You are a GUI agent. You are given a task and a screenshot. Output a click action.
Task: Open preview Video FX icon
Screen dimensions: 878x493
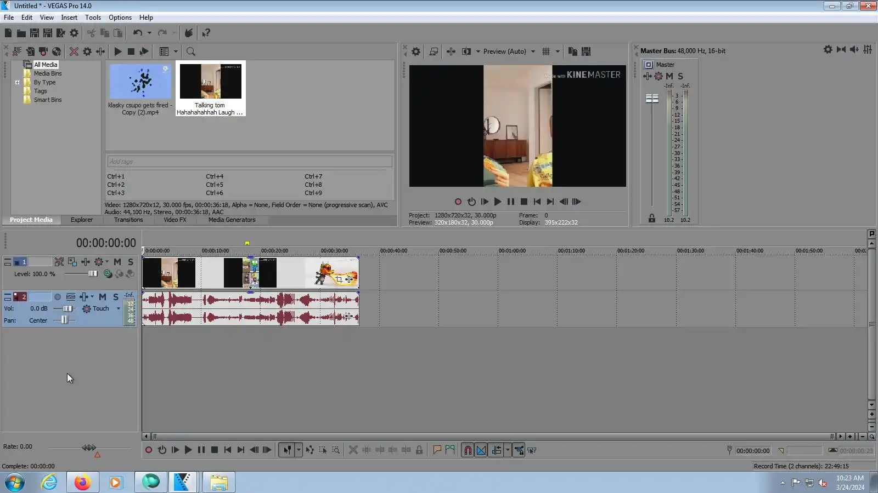451,51
